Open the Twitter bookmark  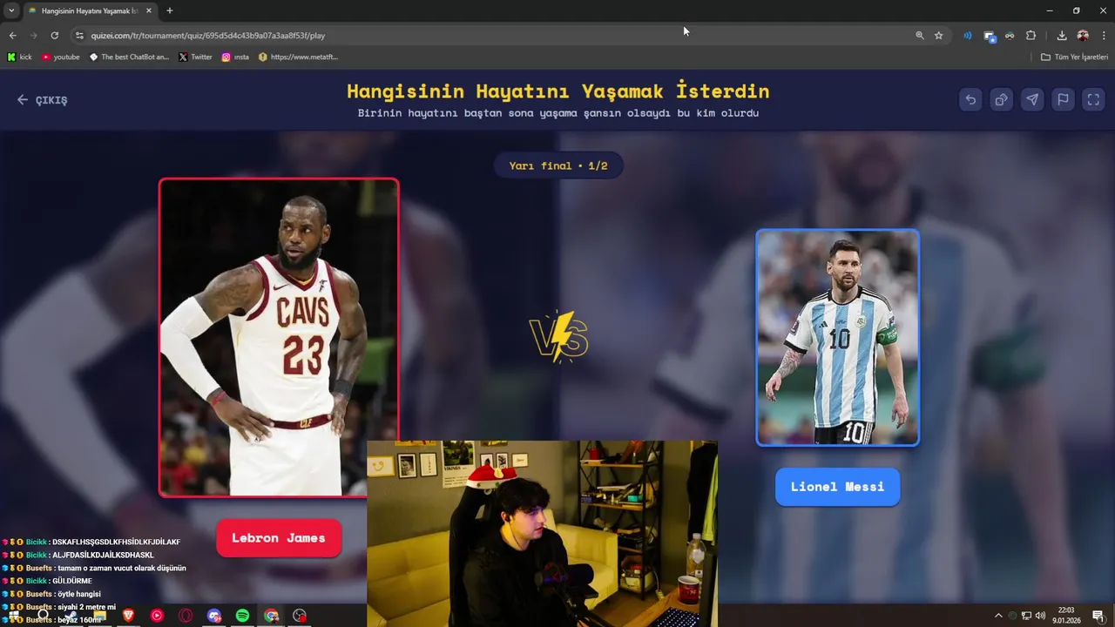[x=195, y=57]
